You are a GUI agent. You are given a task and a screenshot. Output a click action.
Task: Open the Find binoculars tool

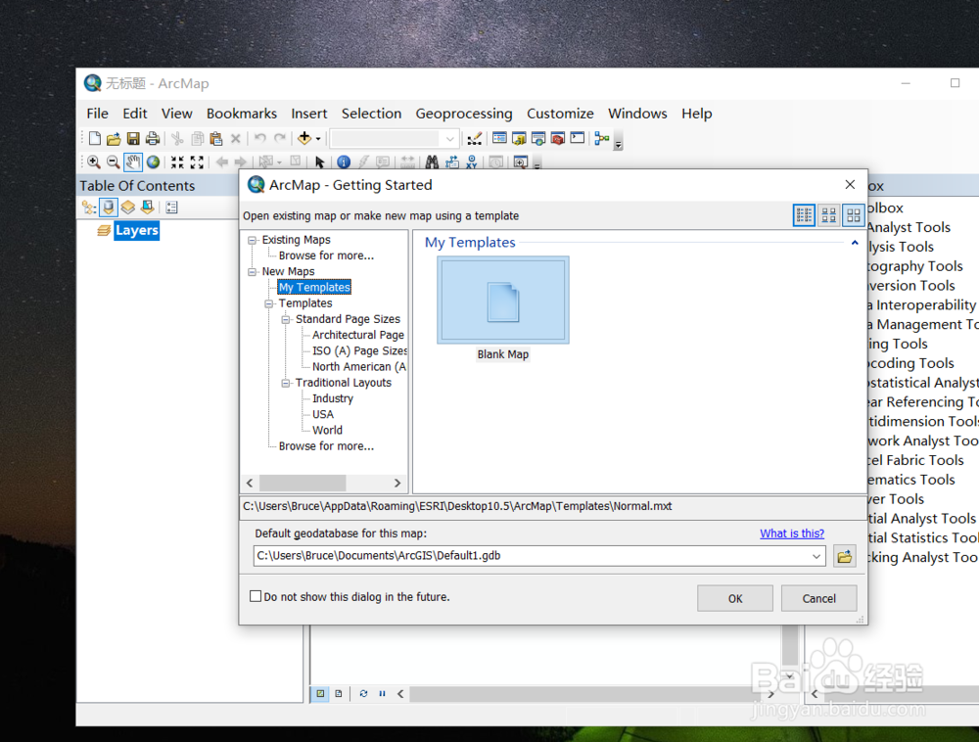432,162
